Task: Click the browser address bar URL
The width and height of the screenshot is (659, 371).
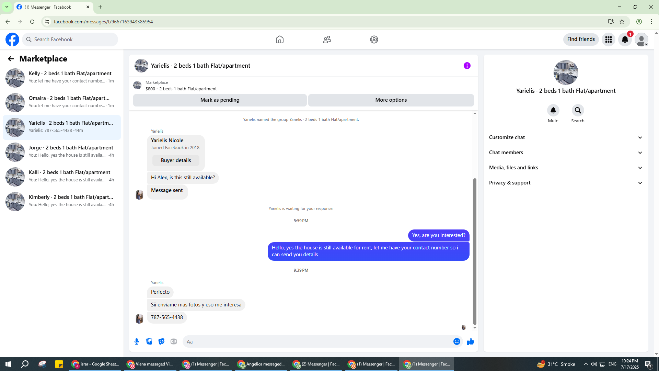Action: tap(103, 22)
